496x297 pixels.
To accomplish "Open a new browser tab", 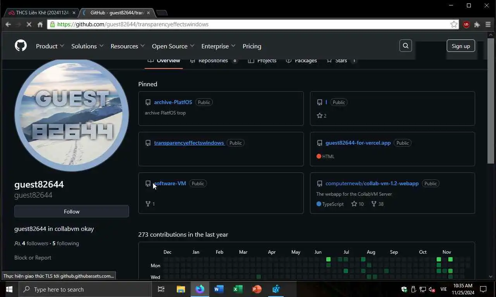I will (x=162, y=13).
